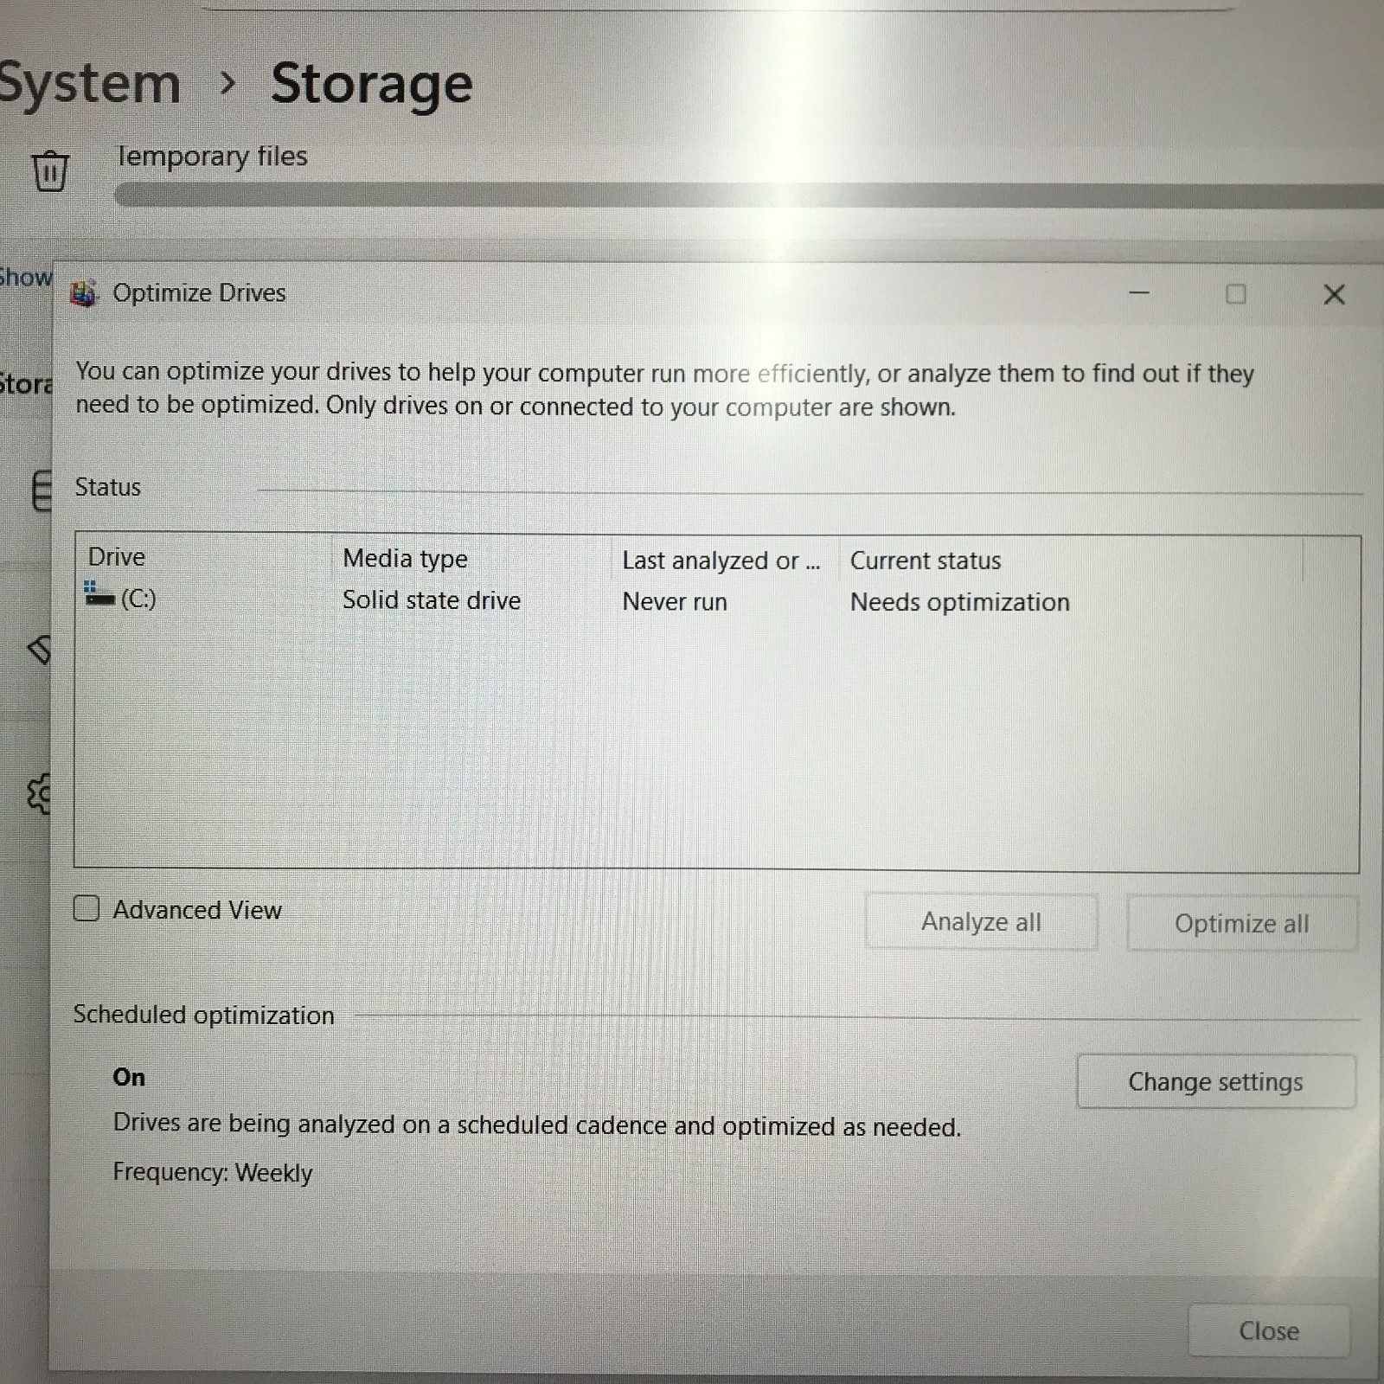
Task: Select the C: drive icon in the list
Action: 99,596
